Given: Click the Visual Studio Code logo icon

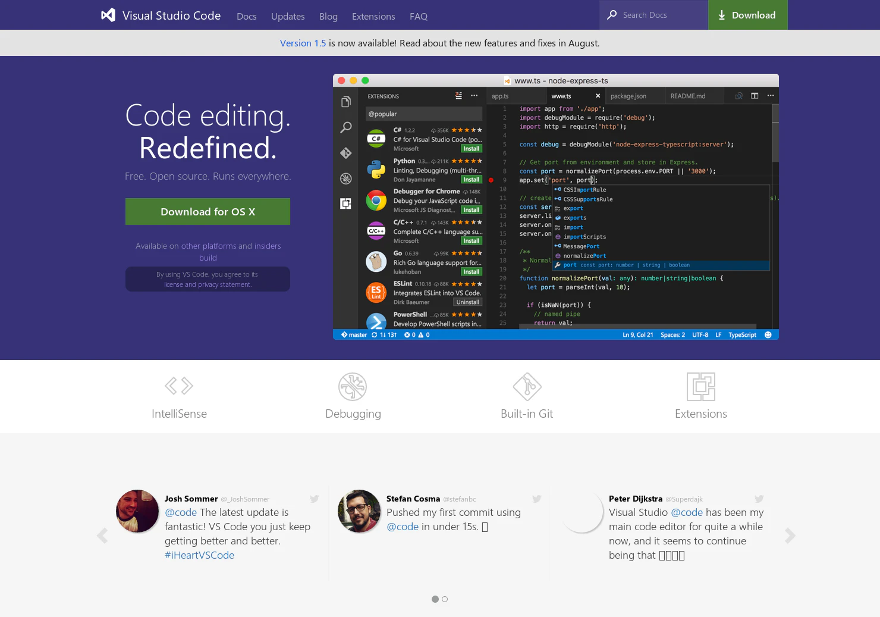Looking at the screenshot, I should [x=108, y=15].
